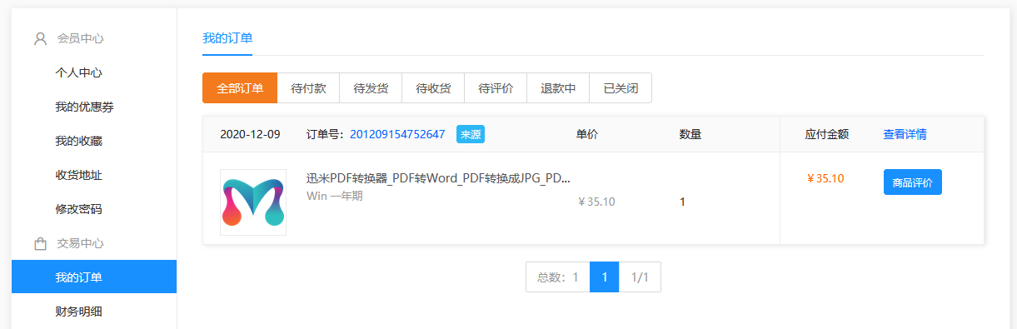Screen dimensions: 1017x329
Task: Click the shopping bag icon beside 交易中心
Action: click(40, 243)
